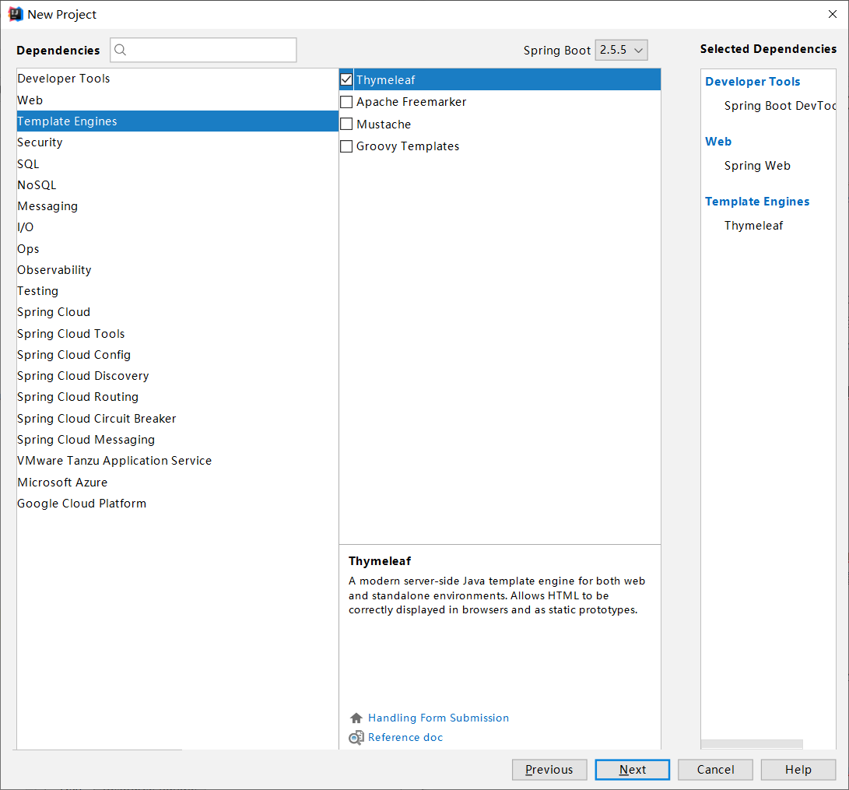Image resolution: width=849 pixels, height=790 pixels.
Task: Focus the Dependencies search field
Action: 204,50
